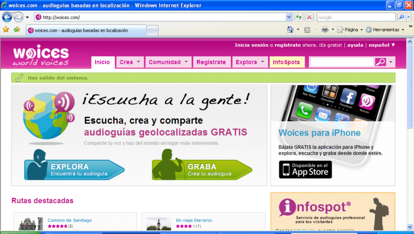The width and height of the screenshot is (414, 234).
Task: Expand toolbar overflow chevron
Action: 411,26
